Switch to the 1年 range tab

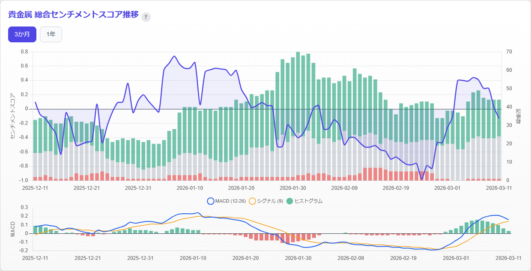(51, 35)
